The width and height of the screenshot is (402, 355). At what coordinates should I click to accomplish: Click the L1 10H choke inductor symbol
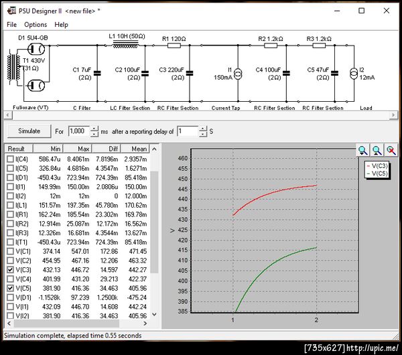(125, 45)
